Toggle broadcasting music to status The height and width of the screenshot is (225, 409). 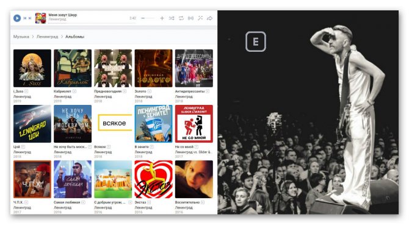(190, 18)
